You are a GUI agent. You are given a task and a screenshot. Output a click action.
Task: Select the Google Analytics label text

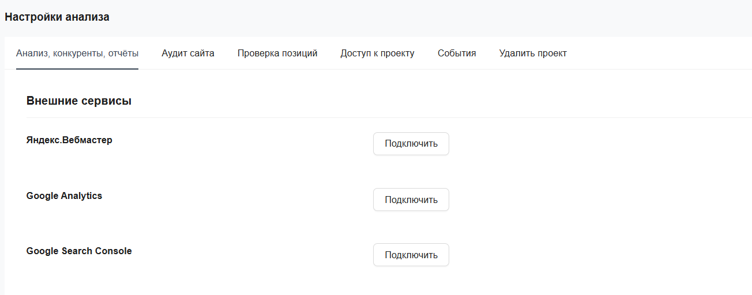point(64,196)
